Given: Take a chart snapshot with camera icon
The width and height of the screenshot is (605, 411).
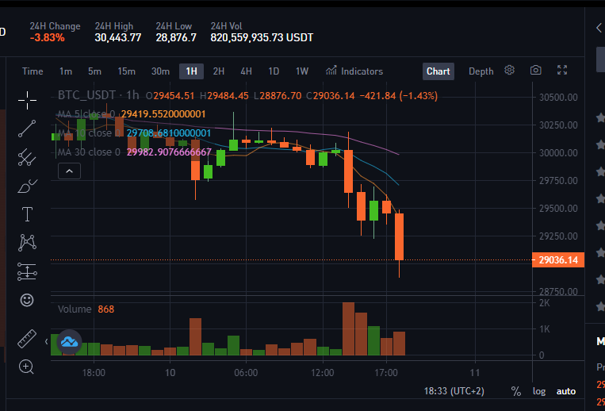Looking at the screenshot, I should (535, 71).
